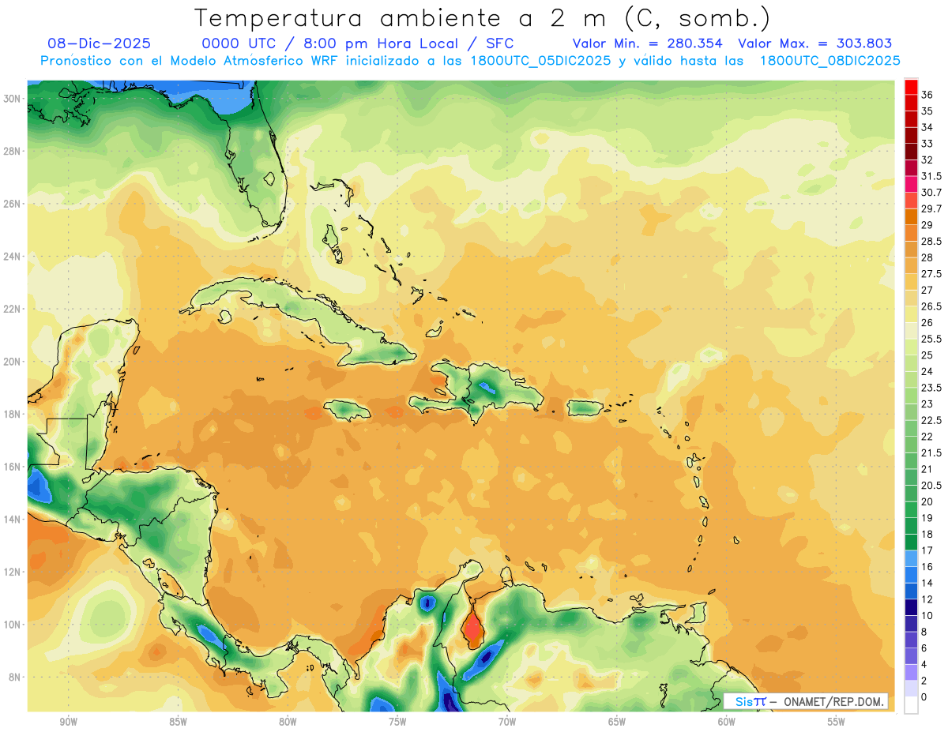
Task: Click the "ONAMET/REP.DOM." credit label
Action: point(834,701)
